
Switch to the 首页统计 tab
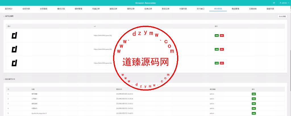coord(9,9)
